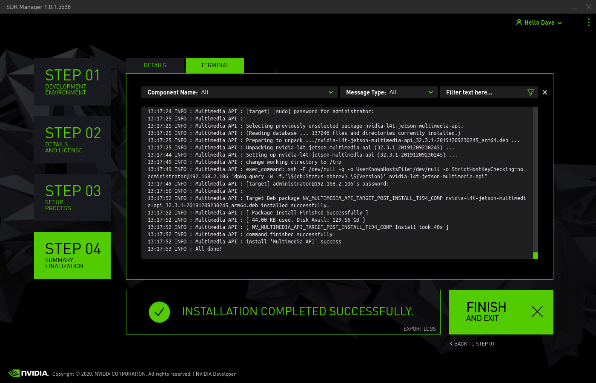This screenshot has height=383, width=596.
Task: Click the back chevron beside Step 01
Action: pyautogui.click(x=451, y=343)
